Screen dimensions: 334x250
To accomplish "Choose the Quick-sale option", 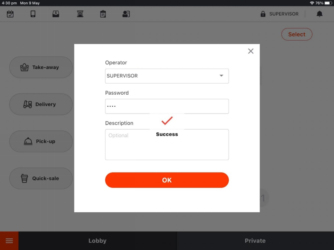I will tap(41, 178).
